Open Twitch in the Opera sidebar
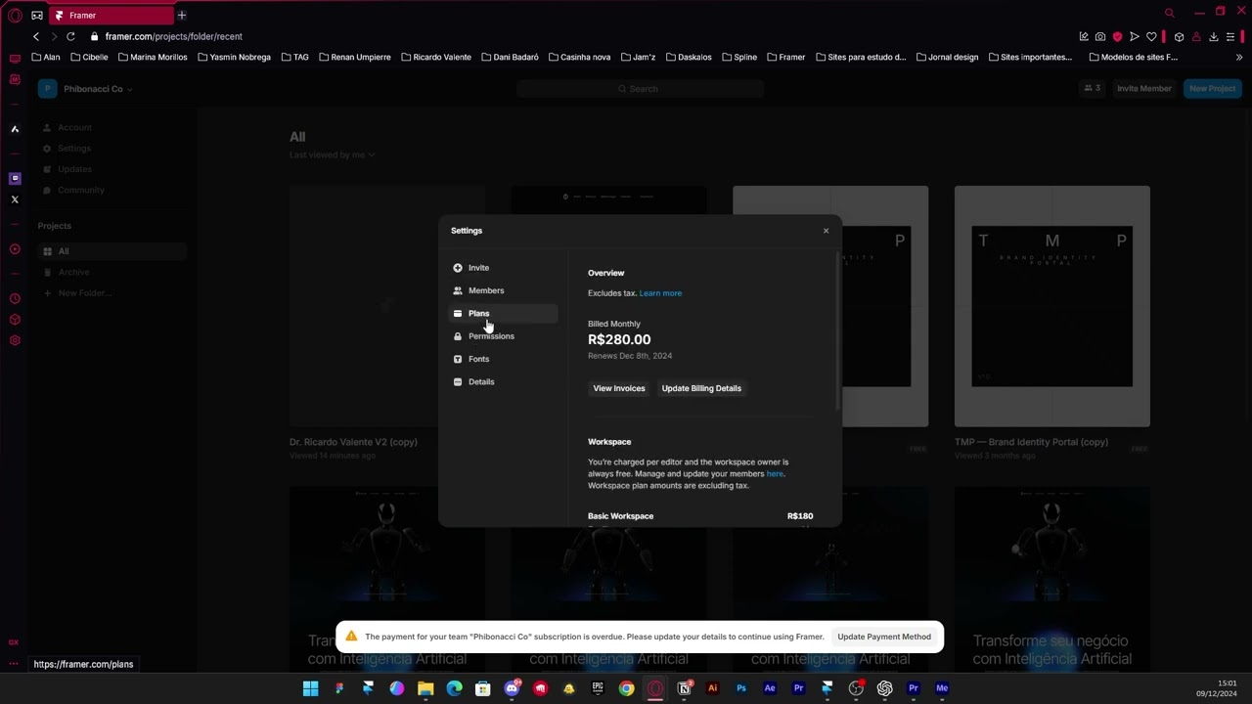 point(15,178)
